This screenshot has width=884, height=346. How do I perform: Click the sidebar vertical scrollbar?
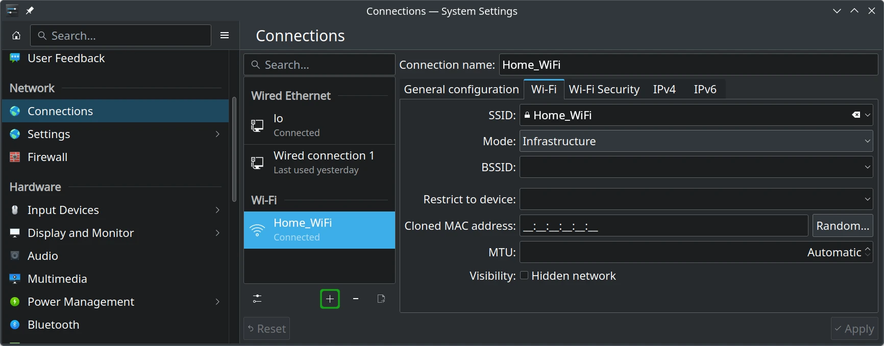tap(234, 149)
